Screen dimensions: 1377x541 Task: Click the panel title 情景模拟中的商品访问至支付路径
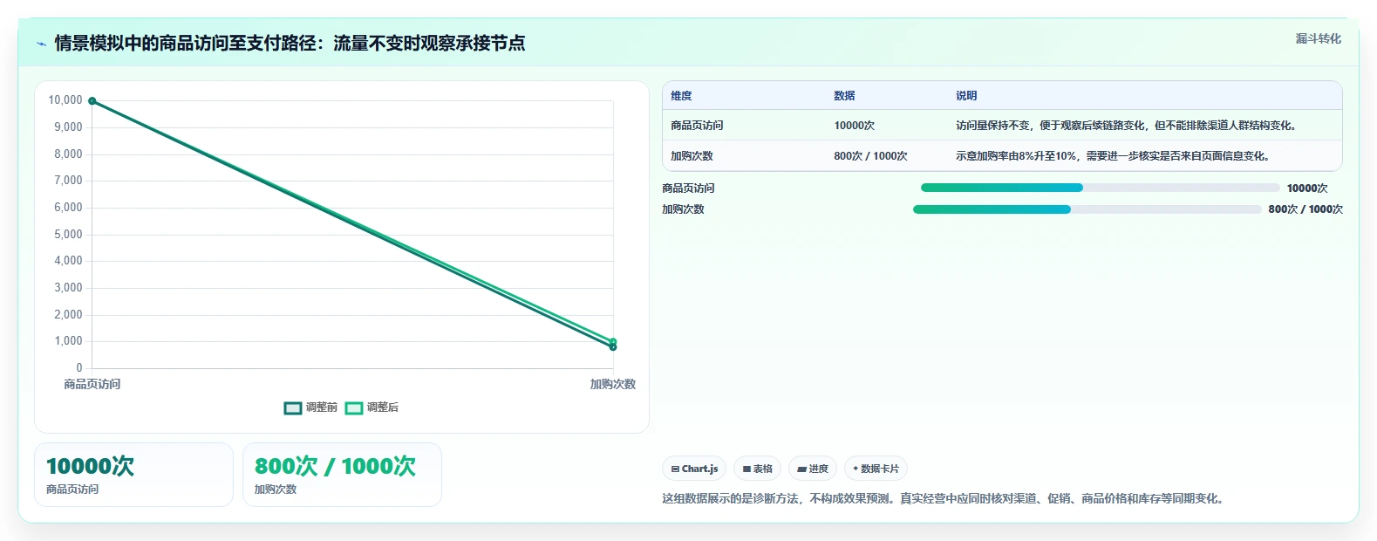[290, 44]
